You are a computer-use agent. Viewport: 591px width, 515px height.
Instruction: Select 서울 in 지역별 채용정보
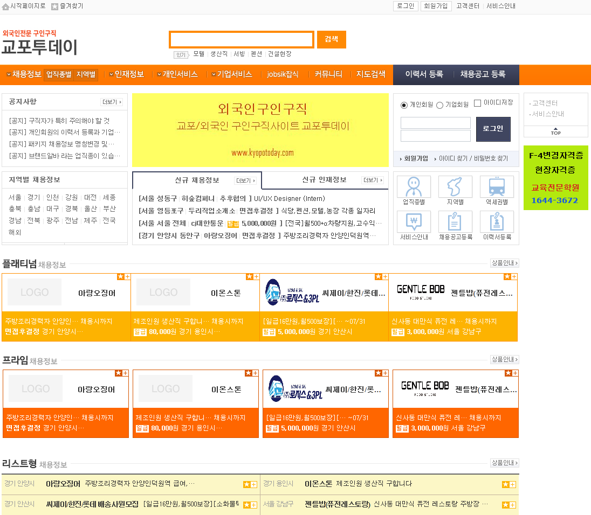pyautogui.click(x=15, y=197)
